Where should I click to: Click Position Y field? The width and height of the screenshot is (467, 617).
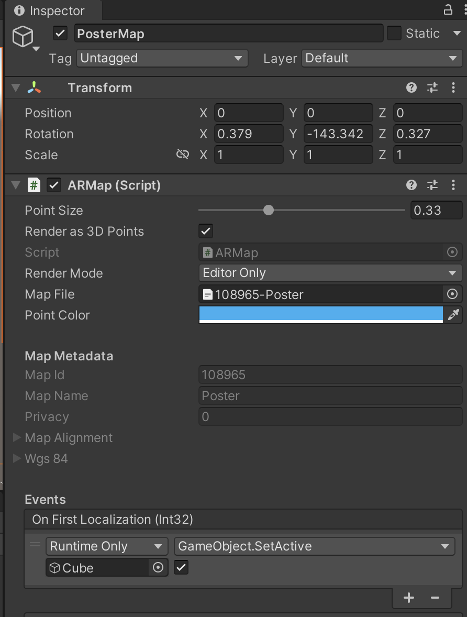click(338, 113)
